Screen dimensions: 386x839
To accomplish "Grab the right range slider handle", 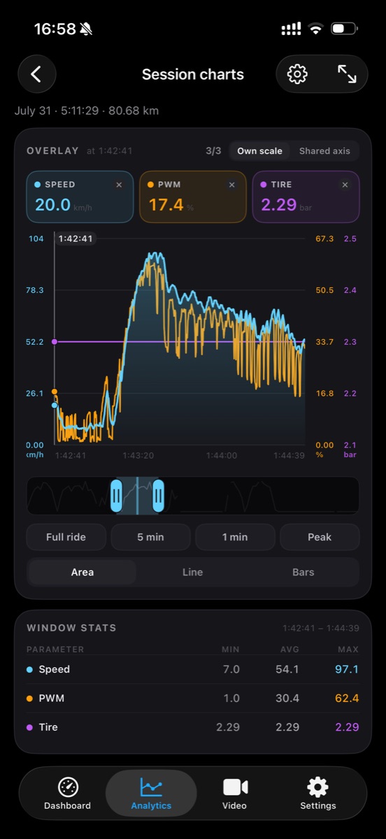I will click(x=158, y=496).
